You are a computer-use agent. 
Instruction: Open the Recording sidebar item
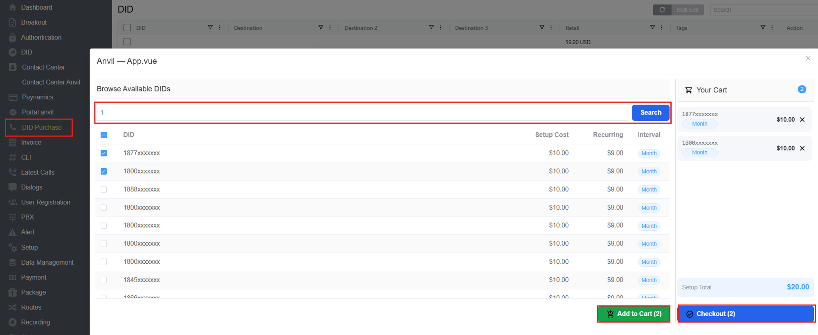36,322
